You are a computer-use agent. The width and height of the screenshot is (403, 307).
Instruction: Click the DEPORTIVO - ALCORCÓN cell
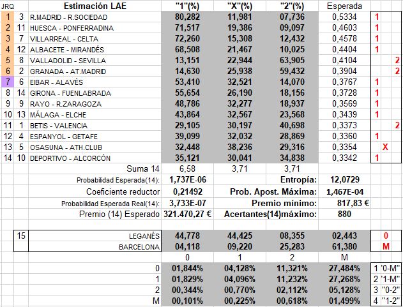(x=95, y=158)
